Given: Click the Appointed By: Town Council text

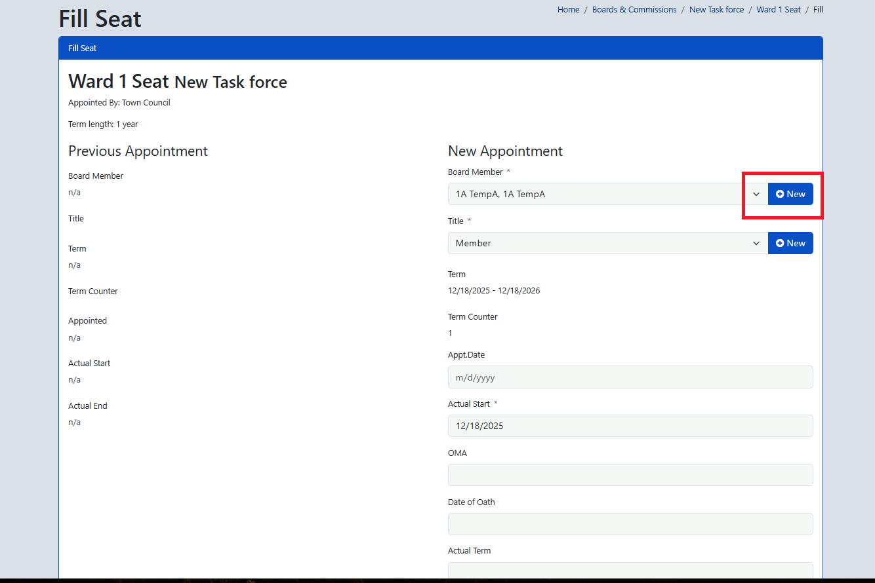Looking at the screenshot, I should tap(119, 103).
